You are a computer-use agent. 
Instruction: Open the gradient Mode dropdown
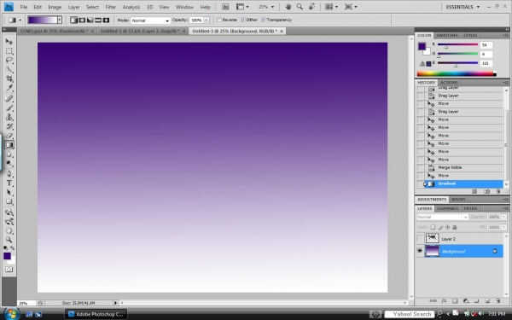coord(150,20)
